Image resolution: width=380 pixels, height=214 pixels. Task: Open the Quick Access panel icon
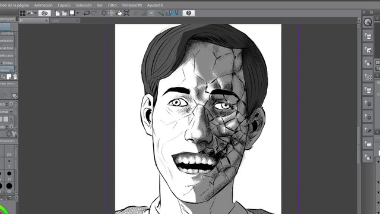pos(368,23)
